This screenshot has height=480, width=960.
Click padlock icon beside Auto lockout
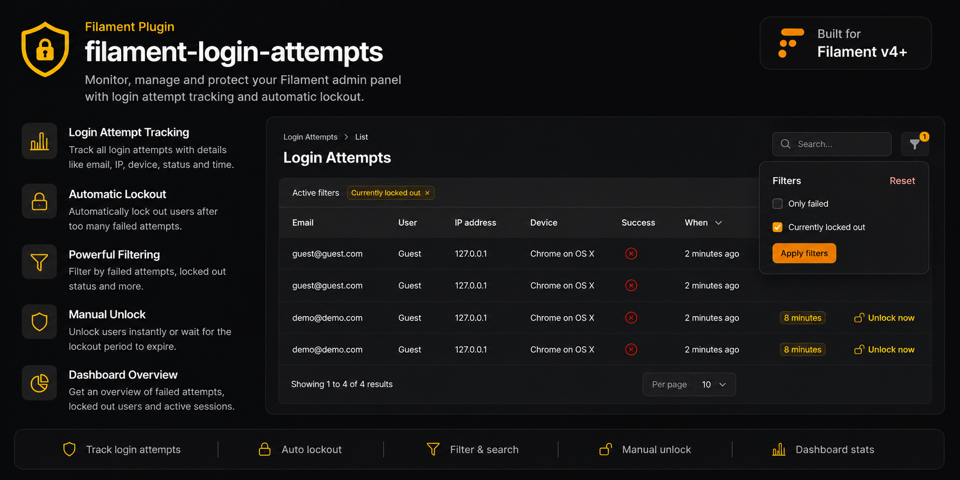265,449
